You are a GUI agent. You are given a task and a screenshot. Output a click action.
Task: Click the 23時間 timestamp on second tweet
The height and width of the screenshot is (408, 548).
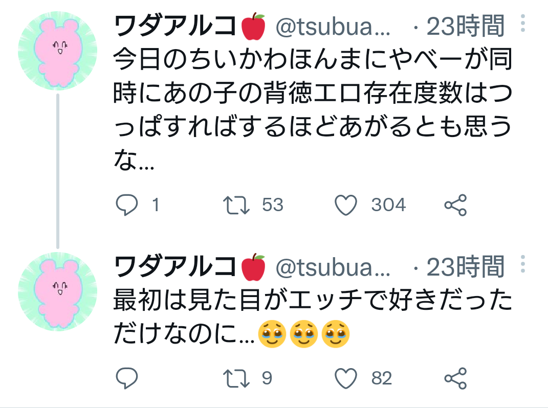point(465,267)
